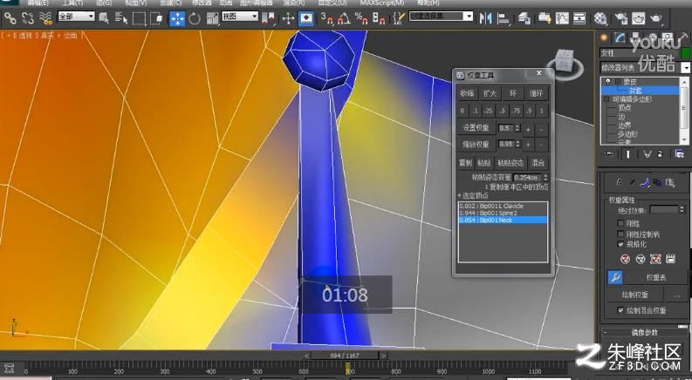Image resolution: width=692 pixels, height=380 pixels.
Task: Click the 绘制权重 paint weights button
Action: pos(635,295)
